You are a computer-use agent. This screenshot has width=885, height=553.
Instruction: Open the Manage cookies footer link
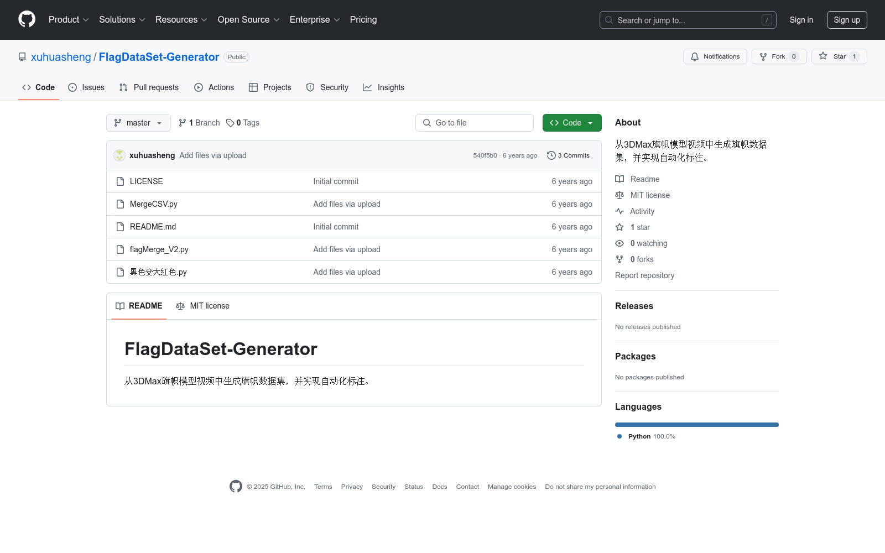pyautogui.click(x=512, y=487)
